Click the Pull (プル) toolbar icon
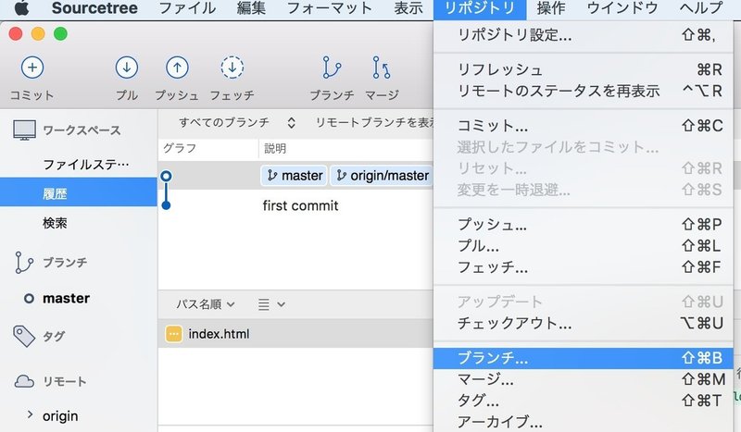This screenshot has width=741, height=432. [127, 68]
